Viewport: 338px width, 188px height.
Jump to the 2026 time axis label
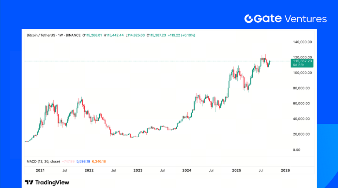285,170
